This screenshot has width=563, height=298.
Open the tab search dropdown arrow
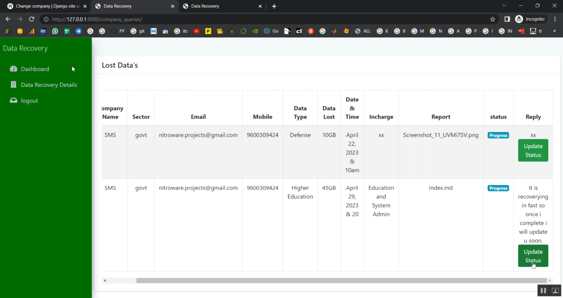[x=504, y=6]
